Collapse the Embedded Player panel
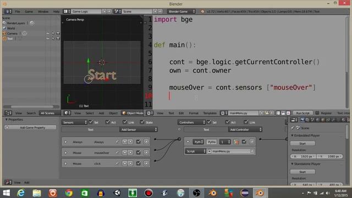352x198 pixels. [292, 136]
